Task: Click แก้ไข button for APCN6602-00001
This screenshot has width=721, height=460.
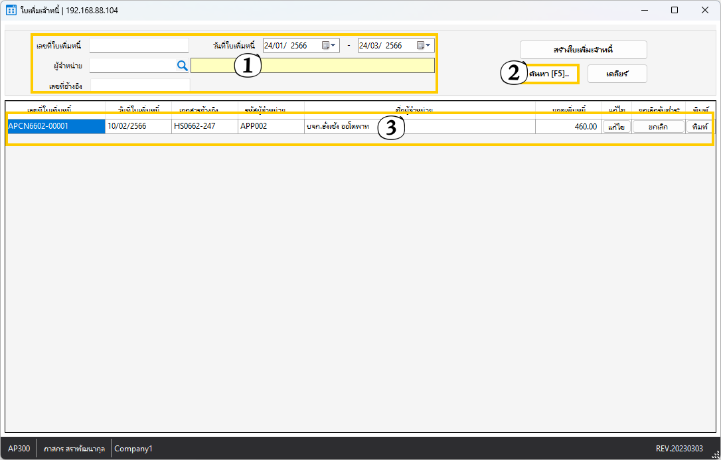Action: pyautogui.click(x=616, y=127)
